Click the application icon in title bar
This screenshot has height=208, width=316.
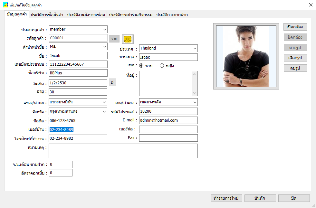click(5, 5)
